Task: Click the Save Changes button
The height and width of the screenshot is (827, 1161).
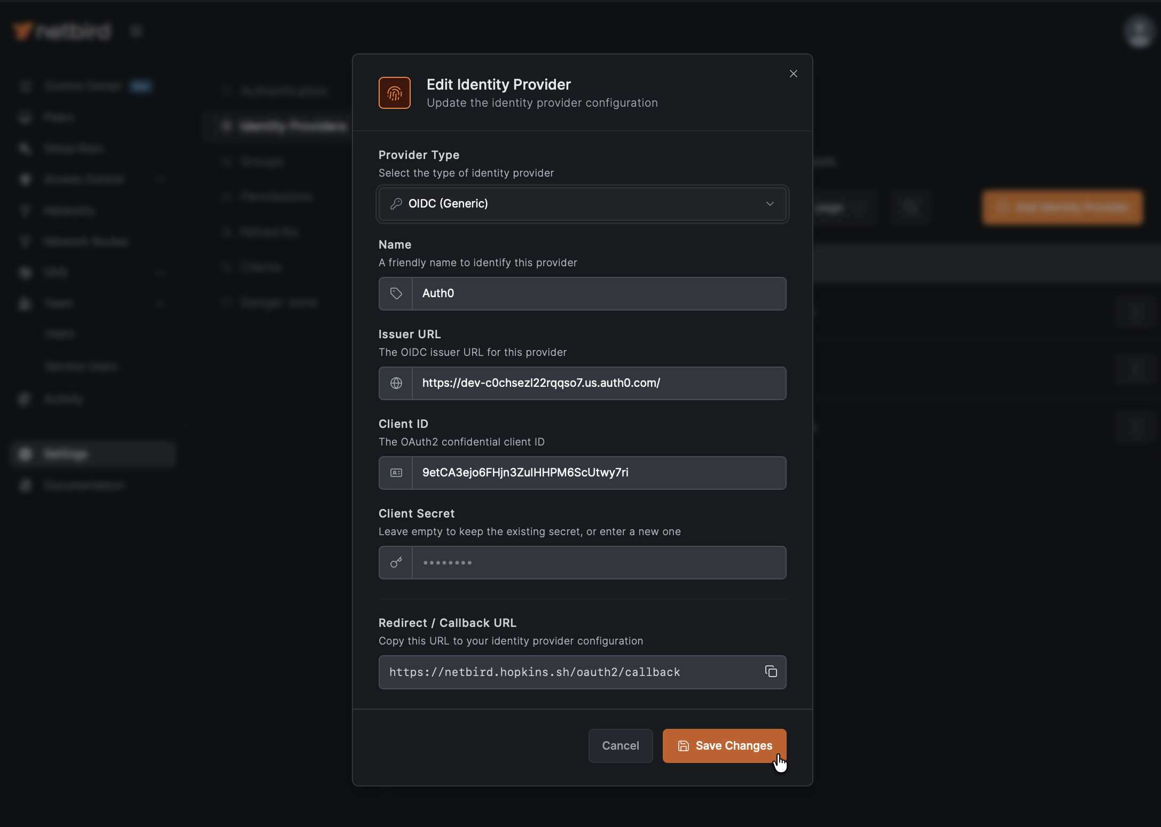Action: tap(724, 745)
